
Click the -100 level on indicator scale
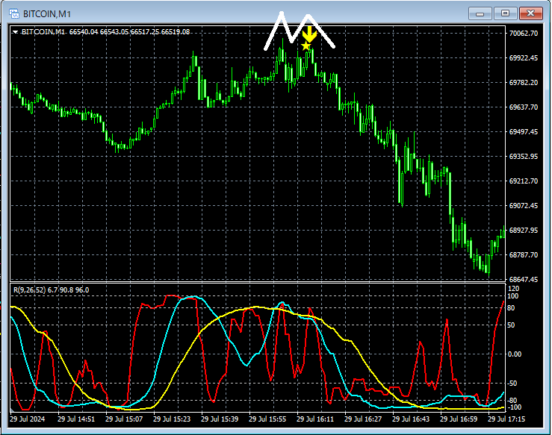(x=514, y=407)
